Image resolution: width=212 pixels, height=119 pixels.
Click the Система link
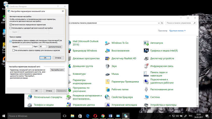[155, 97]
